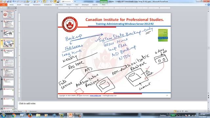Open the Undo history dropdown arrow
210x118 pixels.
[x=15, y=1]
